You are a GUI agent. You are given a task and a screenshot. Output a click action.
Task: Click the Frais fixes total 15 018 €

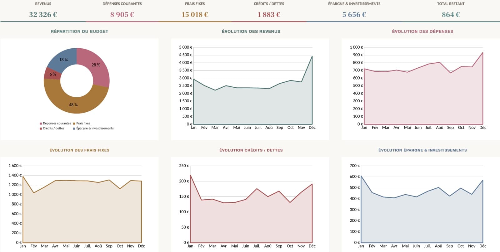tap(195, 15)
